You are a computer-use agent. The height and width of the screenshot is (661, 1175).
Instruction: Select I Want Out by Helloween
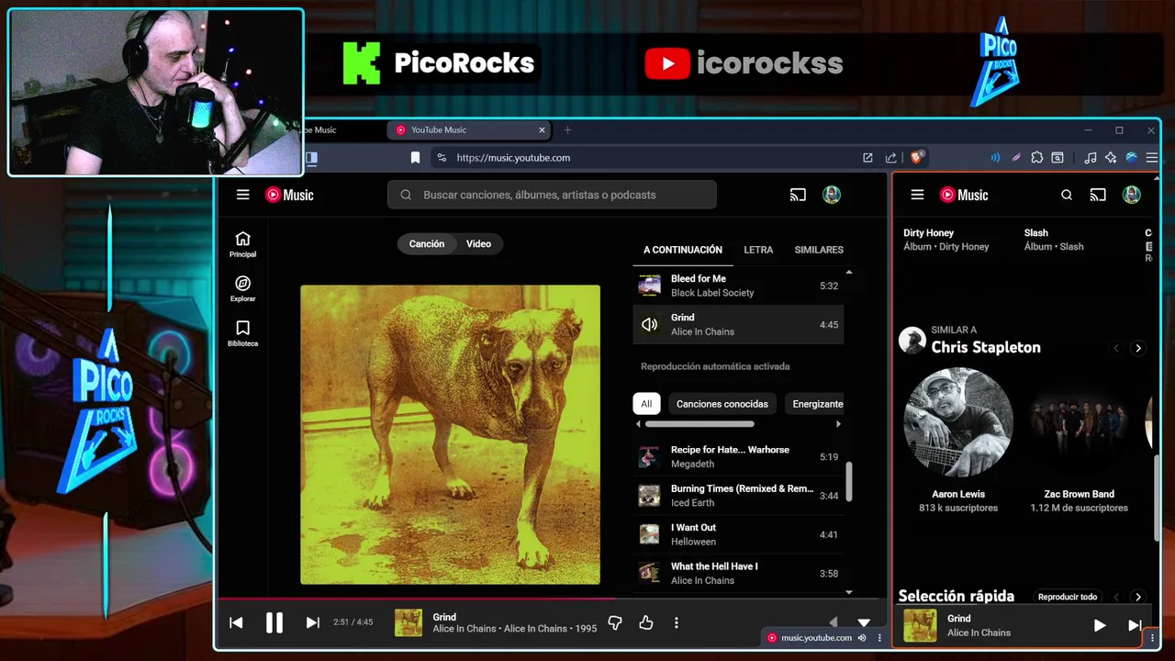[738, 534]
